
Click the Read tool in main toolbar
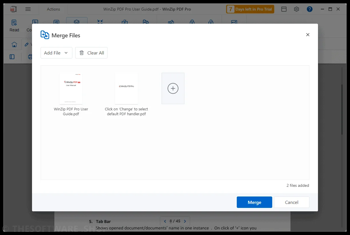coord(14,26)
